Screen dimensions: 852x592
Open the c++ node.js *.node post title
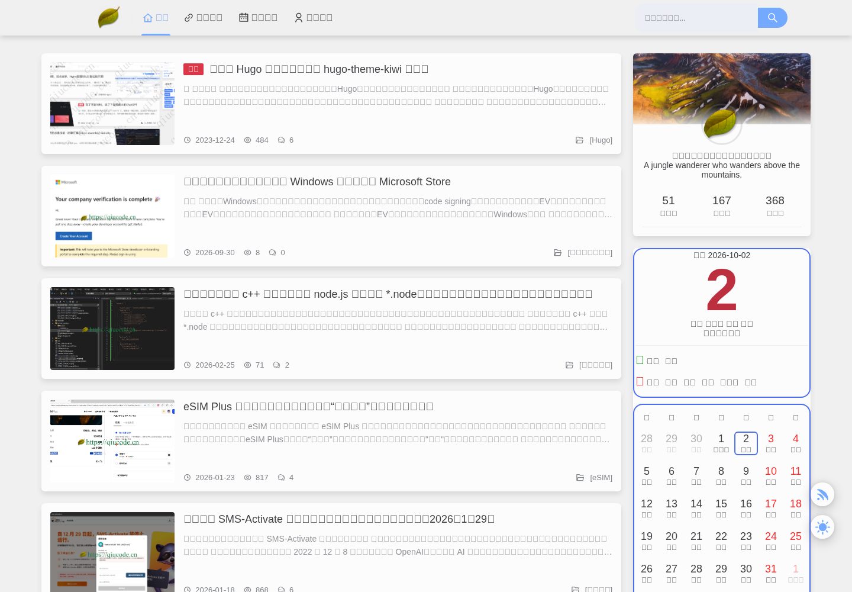388,294
